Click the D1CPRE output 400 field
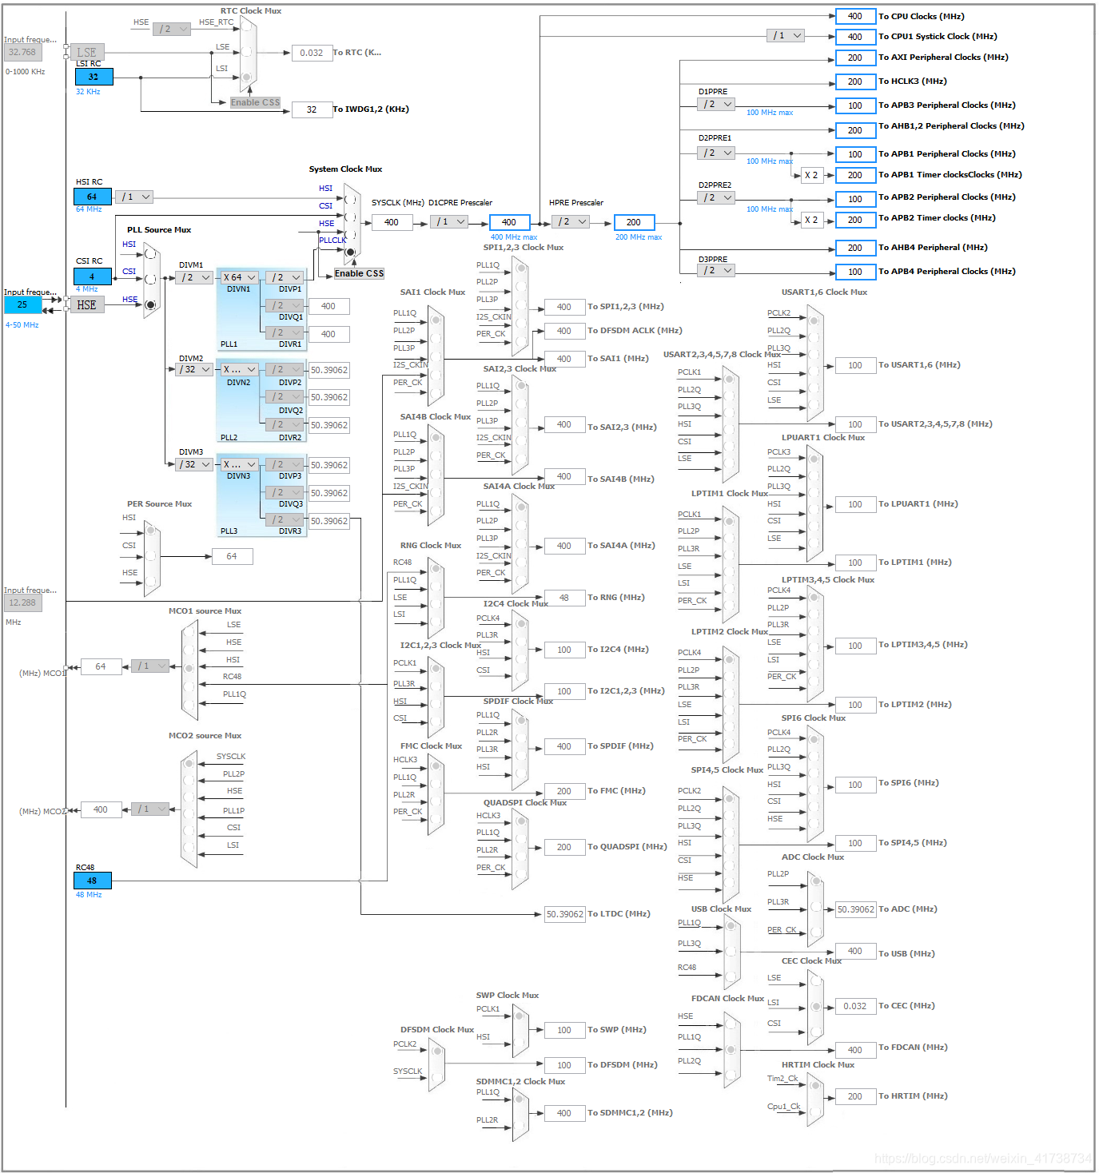This screenshot has width=1099, height=1173. point(509,222)
